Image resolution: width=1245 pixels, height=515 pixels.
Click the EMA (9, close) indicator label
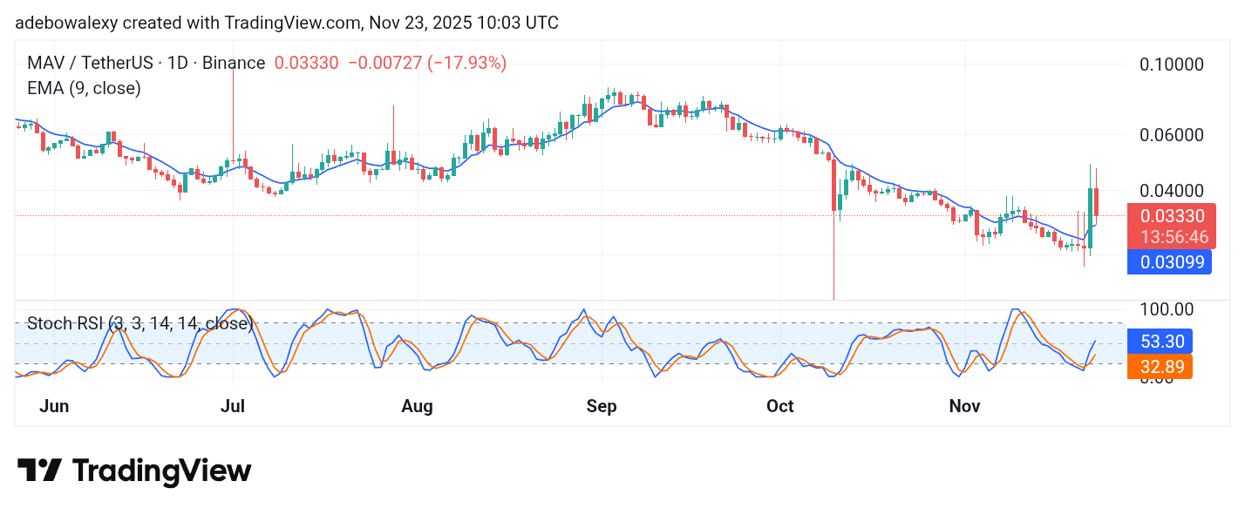[x=84, y=88]
